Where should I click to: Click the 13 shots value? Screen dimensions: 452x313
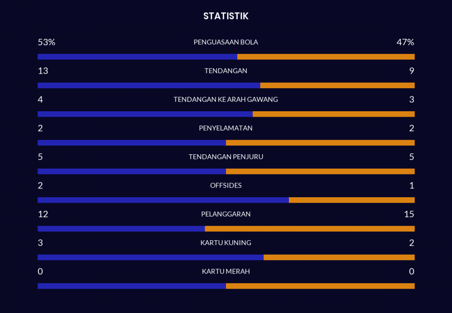[x=43, y=71]
